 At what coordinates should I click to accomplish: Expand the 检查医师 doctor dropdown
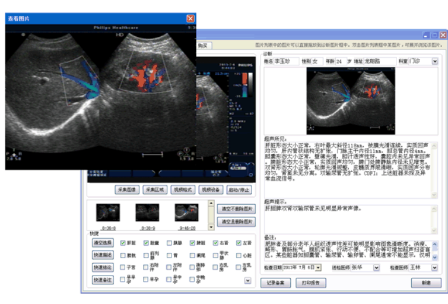[434, 268]
